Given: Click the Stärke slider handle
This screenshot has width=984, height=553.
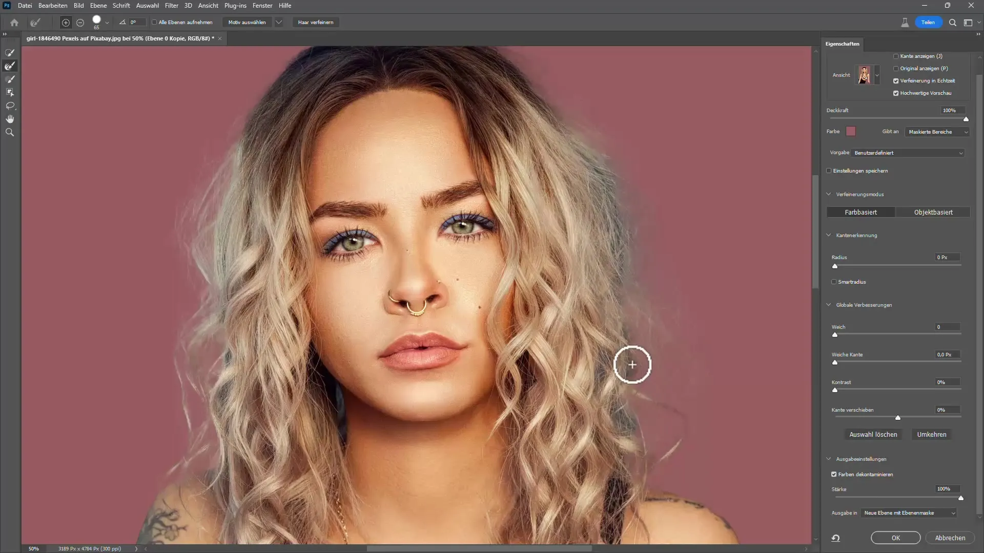Looking at the screenshot, I should point(961,498).
